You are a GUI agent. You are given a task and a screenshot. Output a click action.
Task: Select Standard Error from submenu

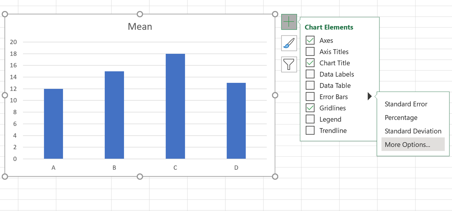[406, 104]
